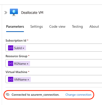
Task: Click the VMName variable token icon
Action: coord(11,79)
